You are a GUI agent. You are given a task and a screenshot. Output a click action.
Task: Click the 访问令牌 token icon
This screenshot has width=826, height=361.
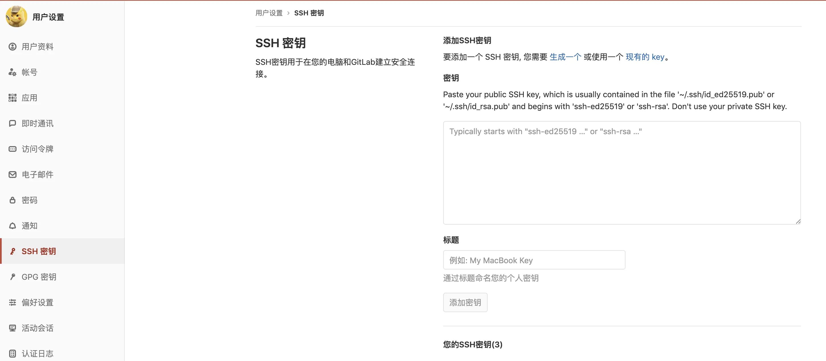pos(13,149)
